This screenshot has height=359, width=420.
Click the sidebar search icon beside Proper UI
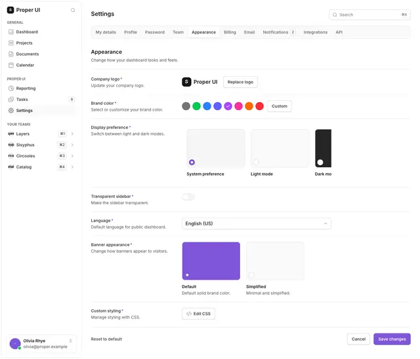pos(73,10)
